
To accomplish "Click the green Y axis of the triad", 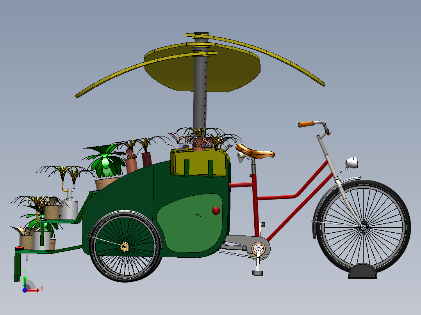I will 25,281.
